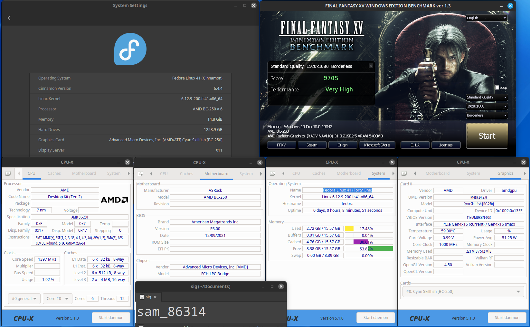
Task: Click the AMD logo in CPU-X
Action: 115,200
